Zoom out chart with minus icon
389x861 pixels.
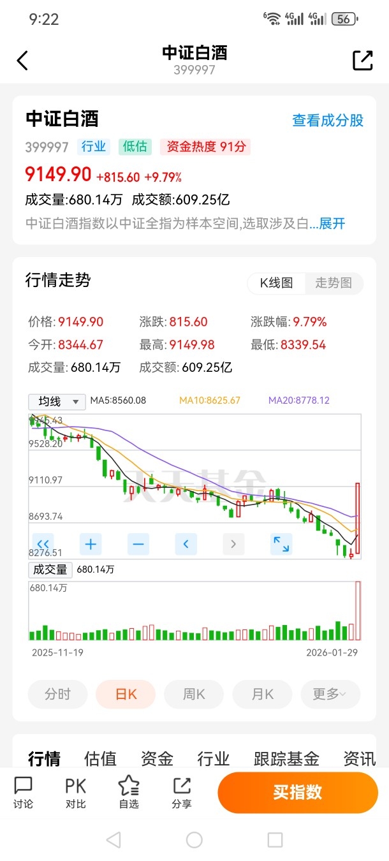138,544
